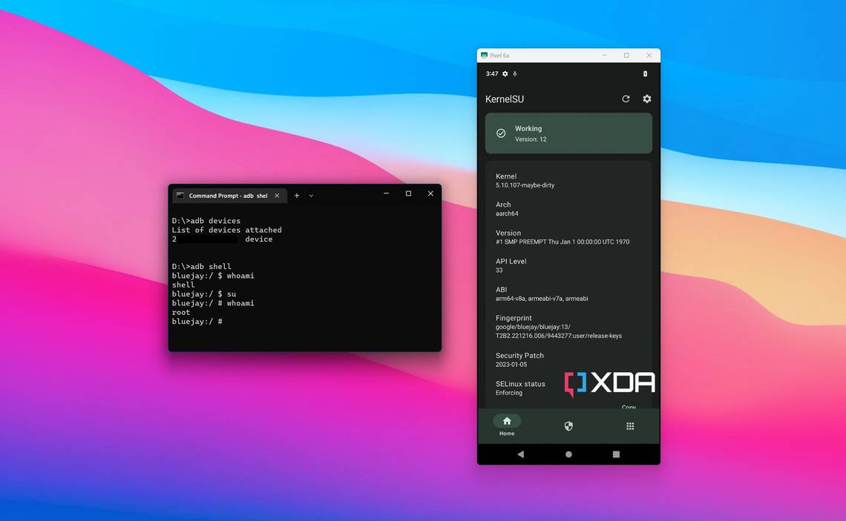Click 'List of devices attached' terminal line
This screenshot has width=846, height=521.
click(226, 230)
